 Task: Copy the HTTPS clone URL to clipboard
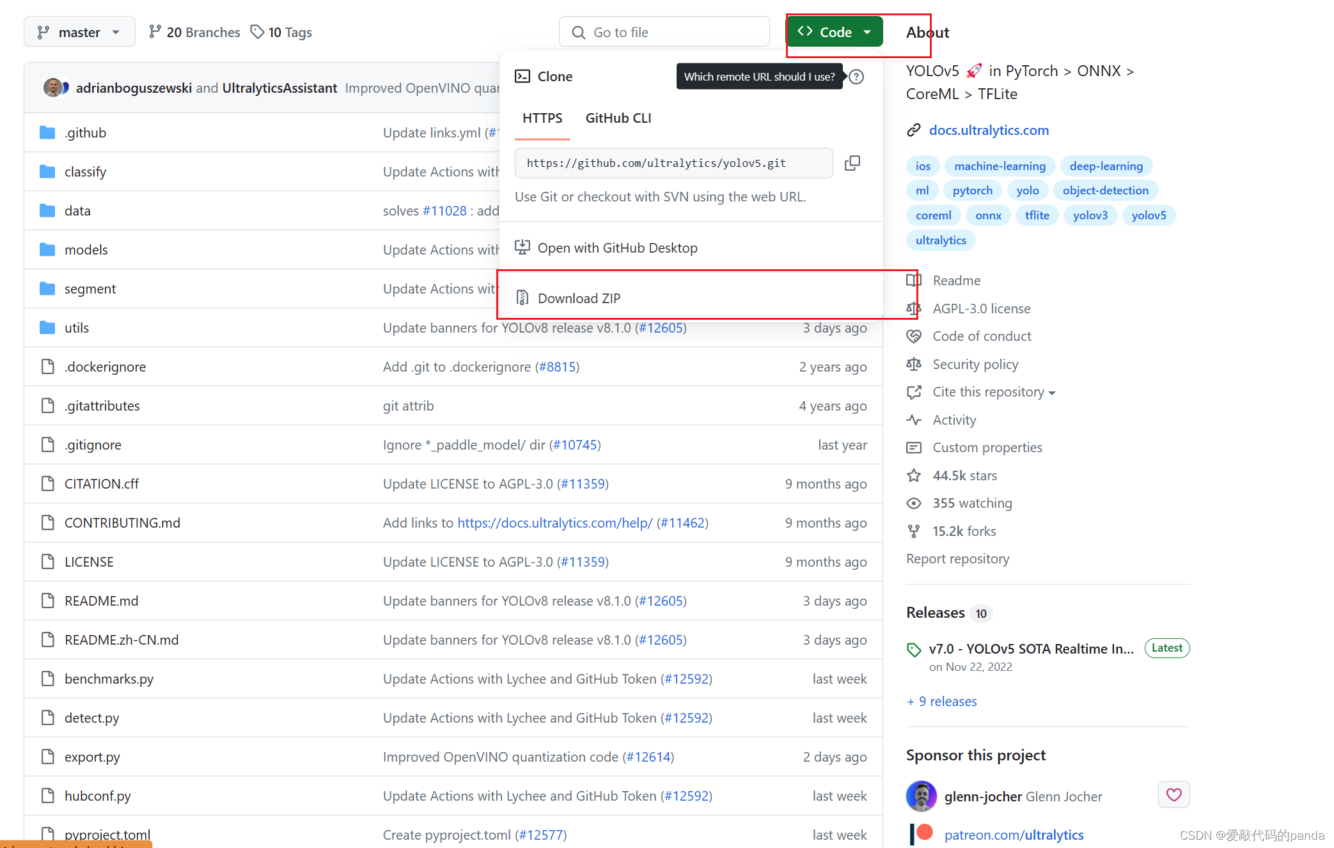(x=852, y=163)
